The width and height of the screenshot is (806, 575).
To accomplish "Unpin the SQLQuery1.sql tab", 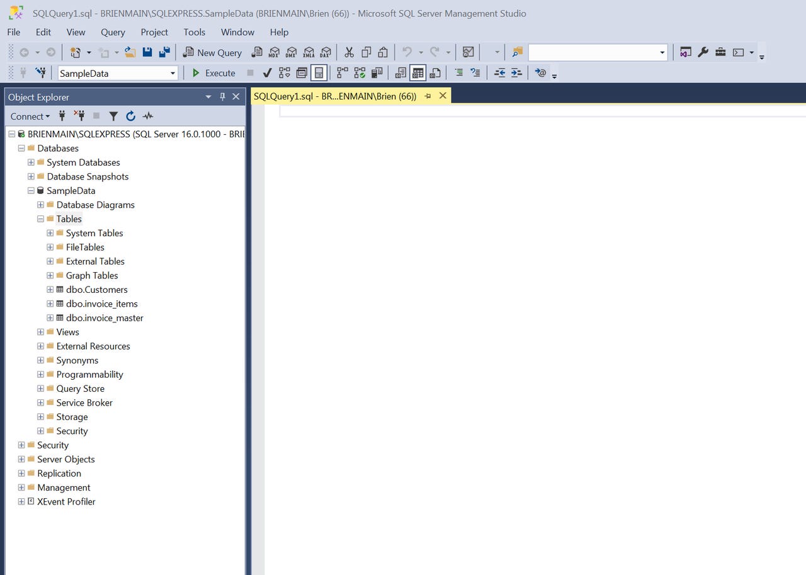I will coord(428,96).
